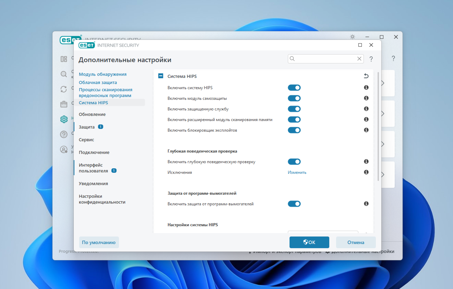453x289 pixels.
Task: Switch to the Сервис category
Action: coord(86,140)
